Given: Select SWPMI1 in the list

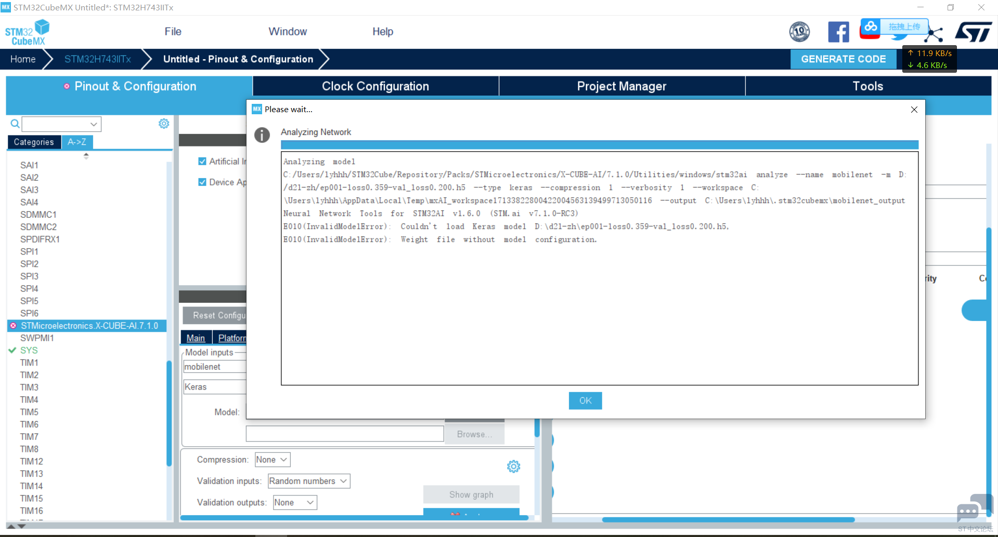Looking at the screenshot, I should click(37, 338).
